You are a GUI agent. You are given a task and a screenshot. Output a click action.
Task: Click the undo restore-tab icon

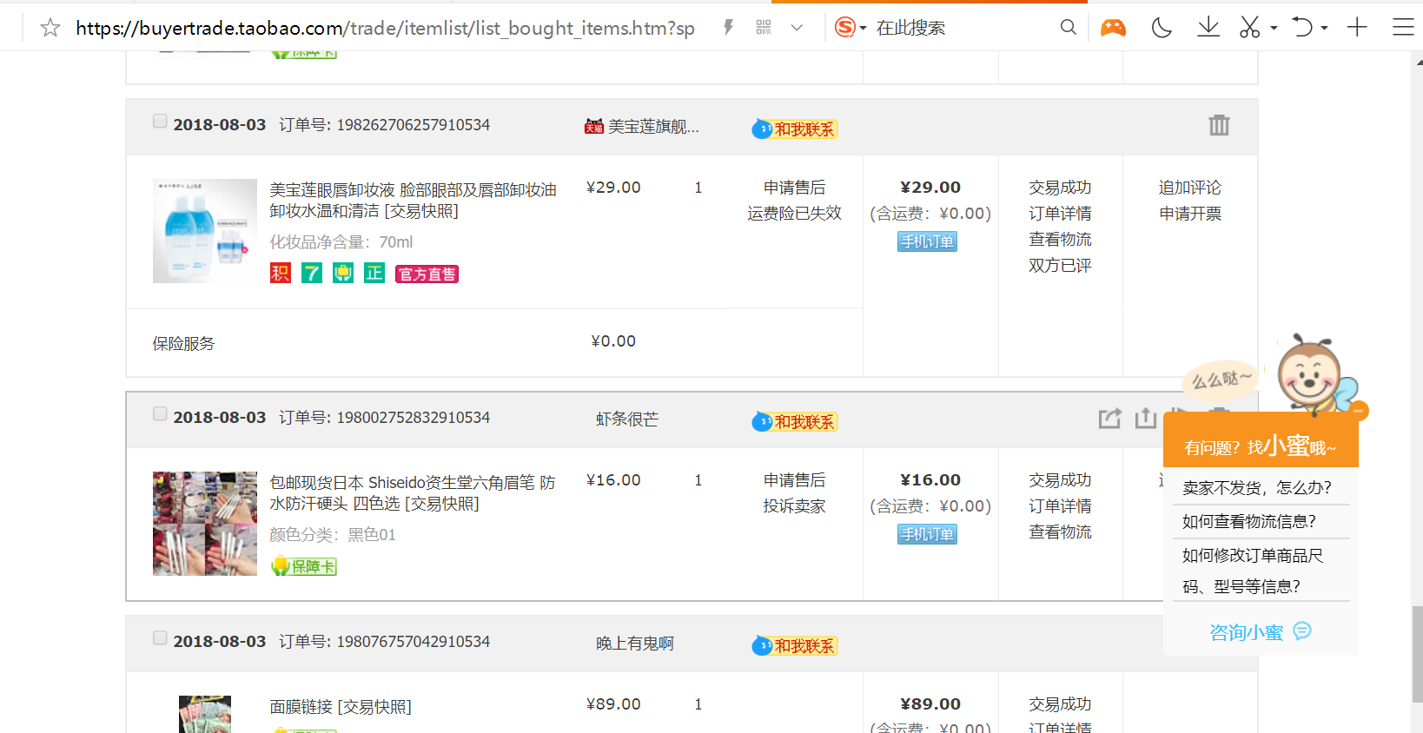pyautogui.click(x=1301, y=28)
